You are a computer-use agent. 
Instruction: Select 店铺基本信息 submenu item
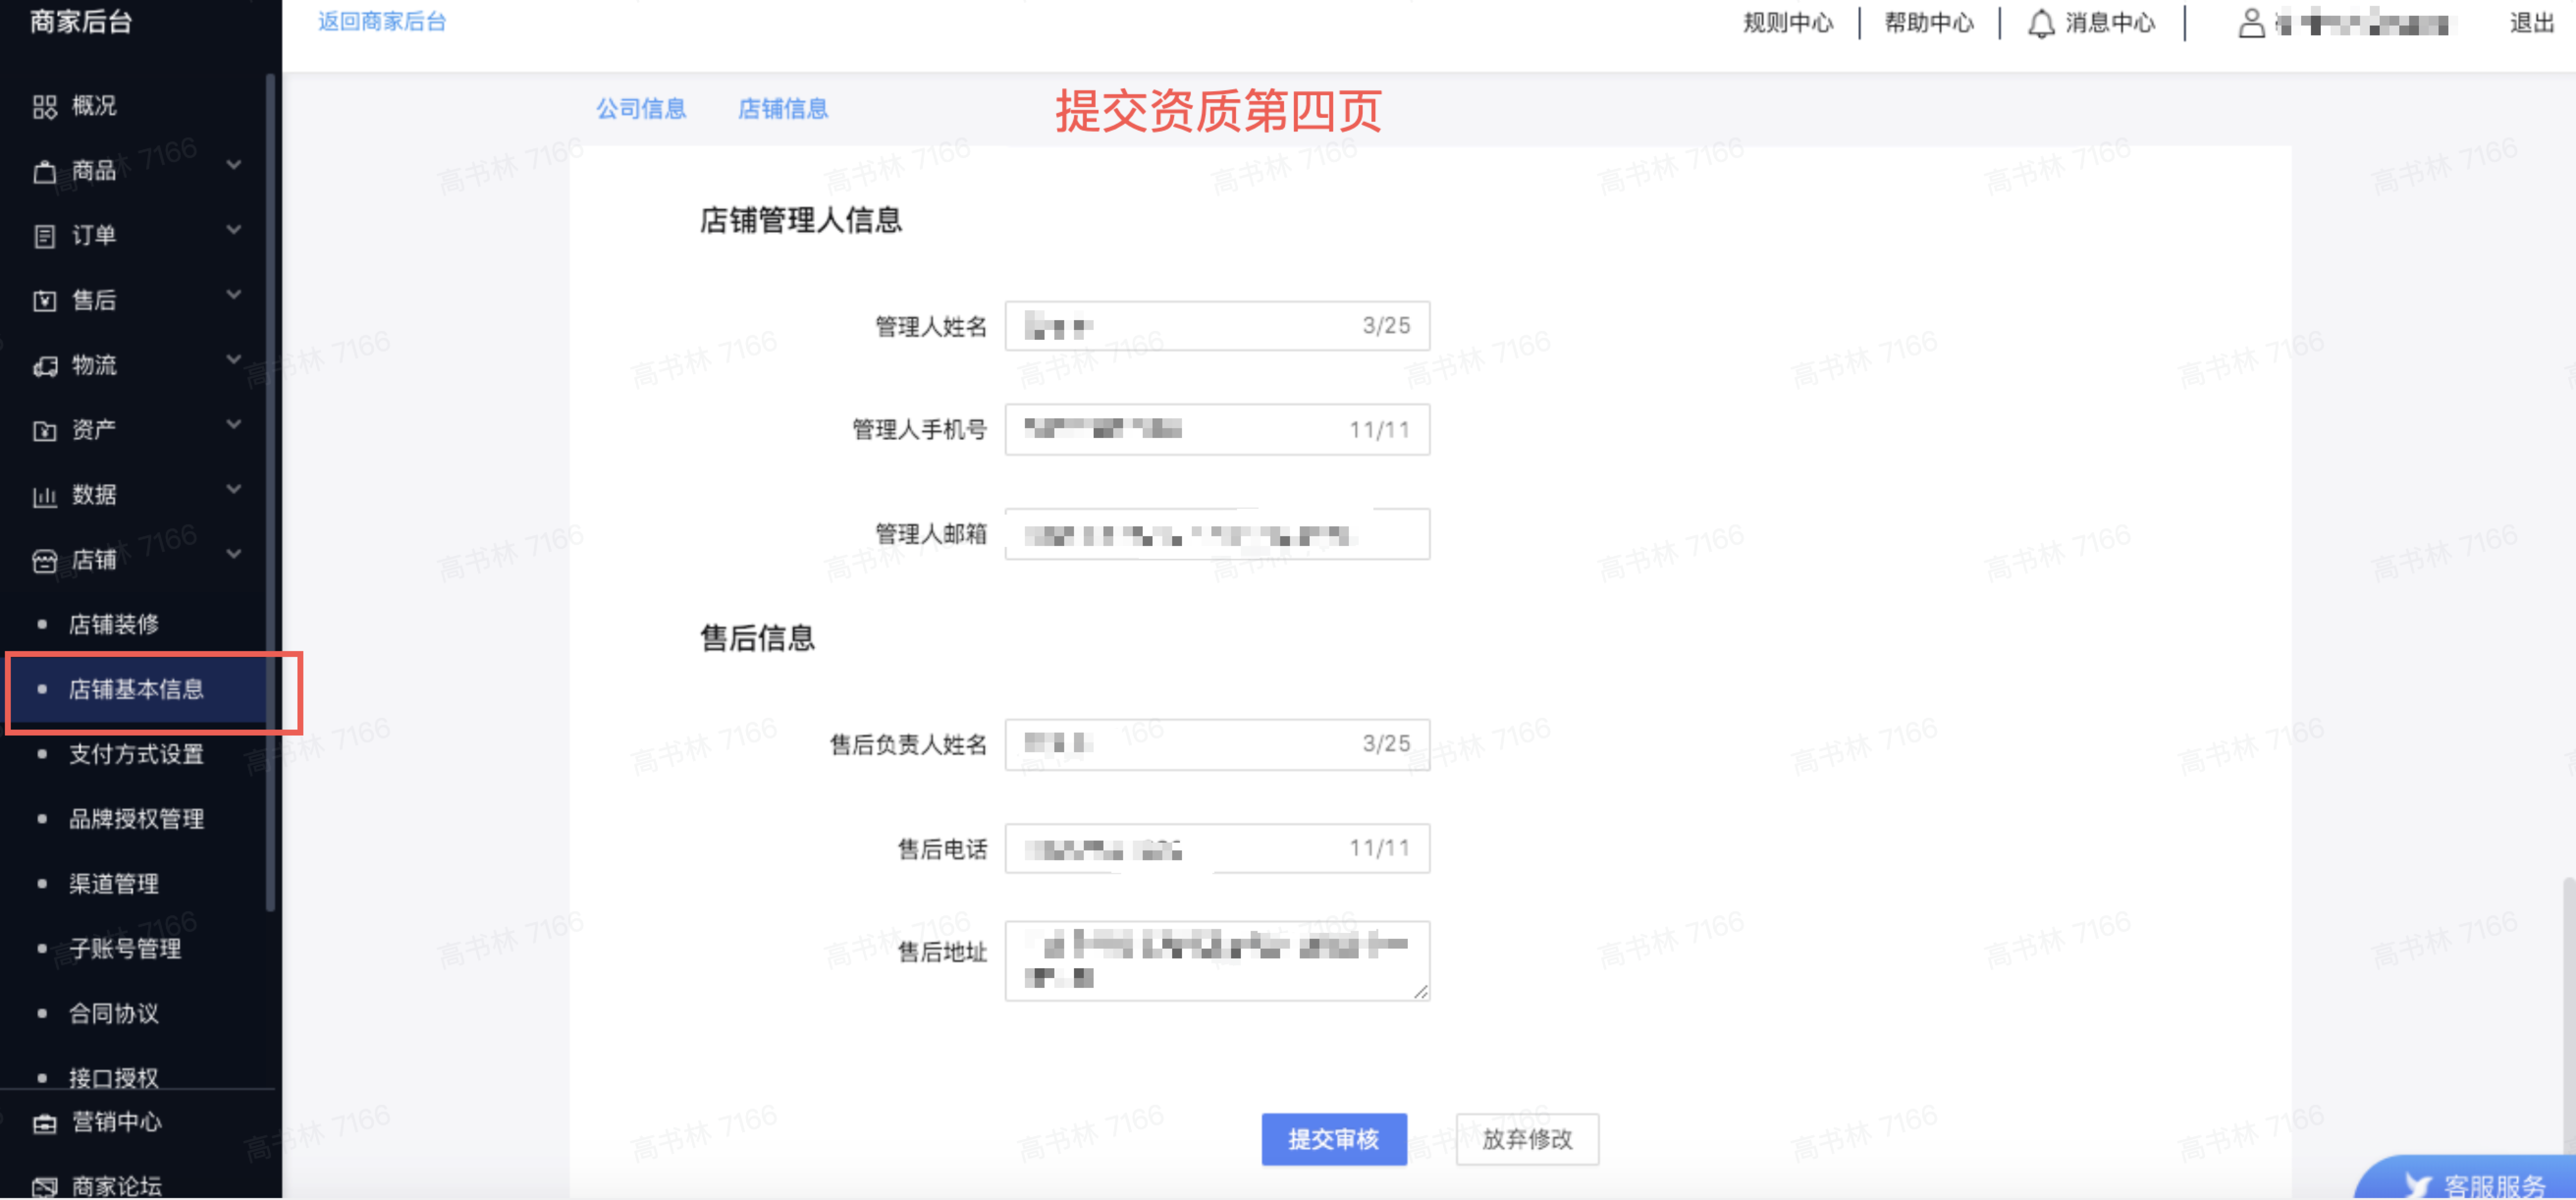pyautogui.click(x=136, y=690)
